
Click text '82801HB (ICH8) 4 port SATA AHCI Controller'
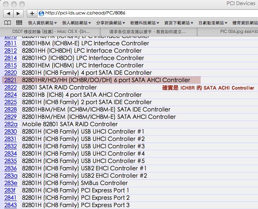click(x=82, y=95)
